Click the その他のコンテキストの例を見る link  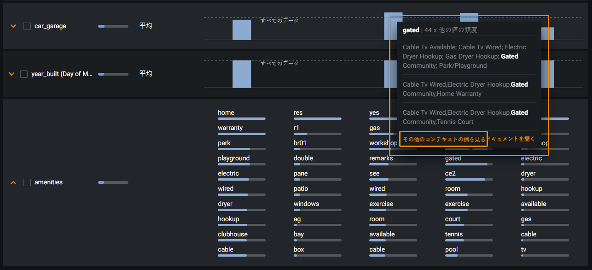tap(443, 139)
